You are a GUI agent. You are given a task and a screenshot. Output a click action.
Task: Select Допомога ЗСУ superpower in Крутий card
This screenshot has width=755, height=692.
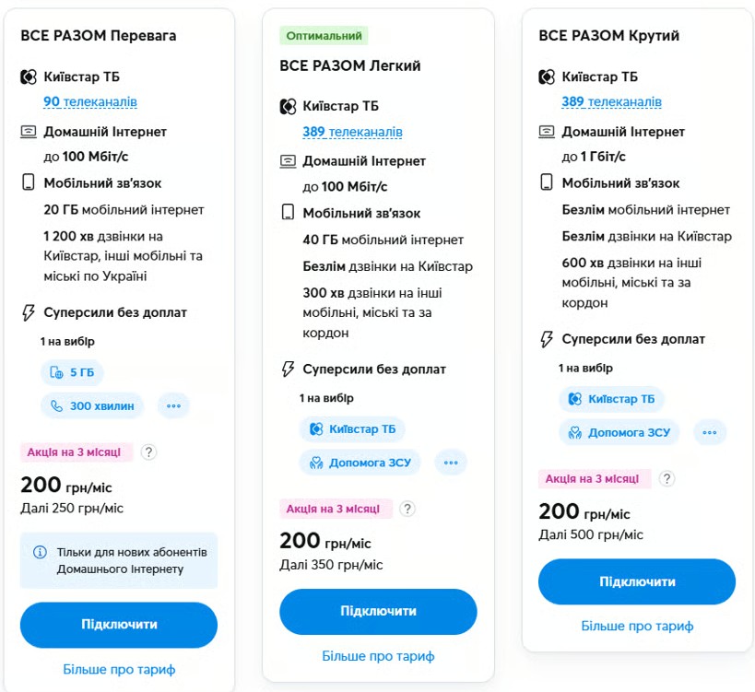(x=619, y=432)
